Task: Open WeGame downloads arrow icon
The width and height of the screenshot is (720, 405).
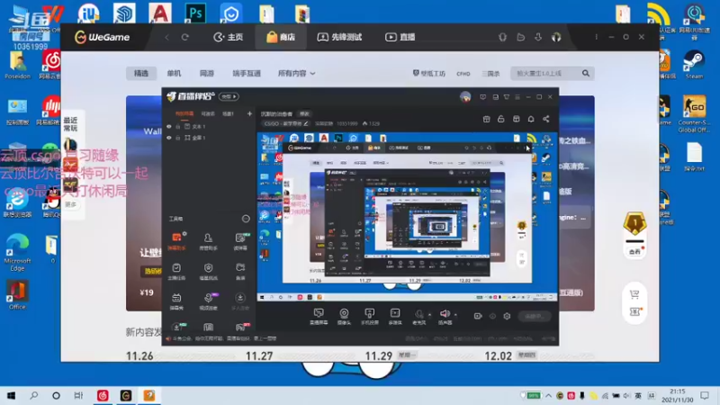Action: (538, 37)
